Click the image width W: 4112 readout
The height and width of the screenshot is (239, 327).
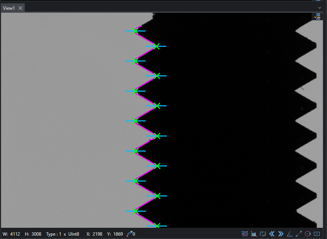12,234
